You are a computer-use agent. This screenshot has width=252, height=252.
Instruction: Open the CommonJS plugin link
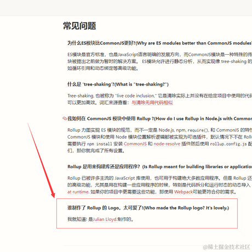click(135, 144)
